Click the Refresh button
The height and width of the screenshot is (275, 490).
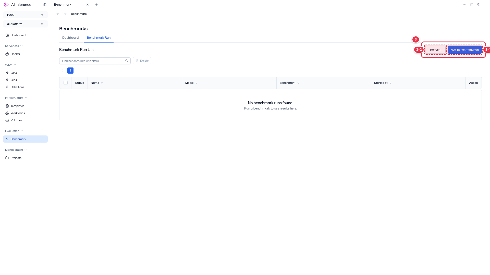coord(435,50)
